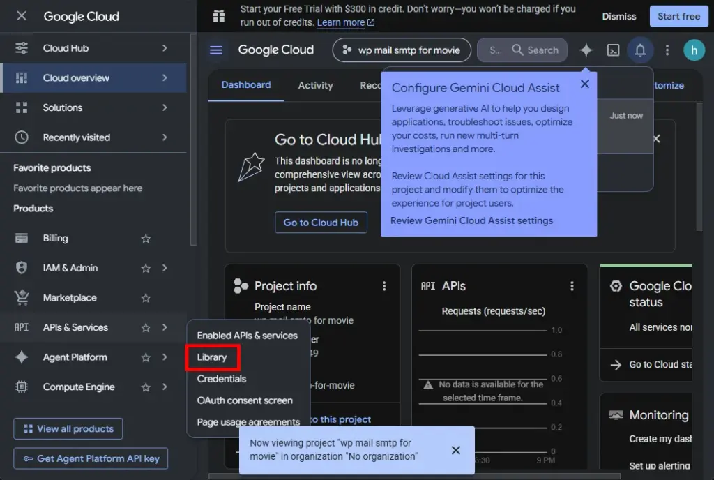Close the navigation menu with X icon
This screenshot has width=714, height=480.
tap(22, 16)
